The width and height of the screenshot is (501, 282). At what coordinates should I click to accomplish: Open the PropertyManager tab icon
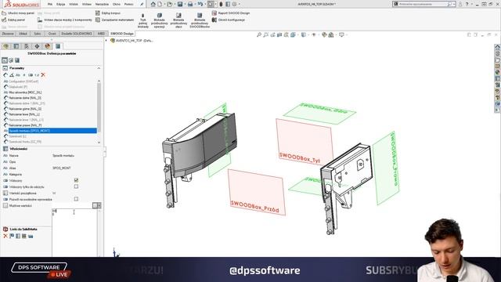click(16, 46)
